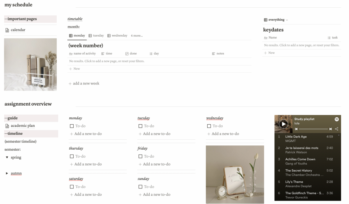The height and width of the screenshot is (204, 349).
Task: Seek along the Spotify track progress bar
Action: click(x=313, y=129)
